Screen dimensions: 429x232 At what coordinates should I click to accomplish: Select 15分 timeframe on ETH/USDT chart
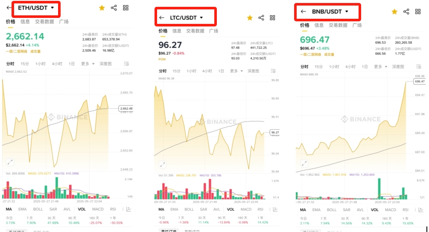coord(25,64)
